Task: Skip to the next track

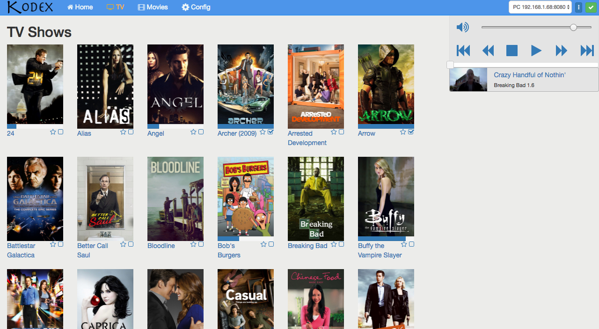Action: [x=587, y=51]
